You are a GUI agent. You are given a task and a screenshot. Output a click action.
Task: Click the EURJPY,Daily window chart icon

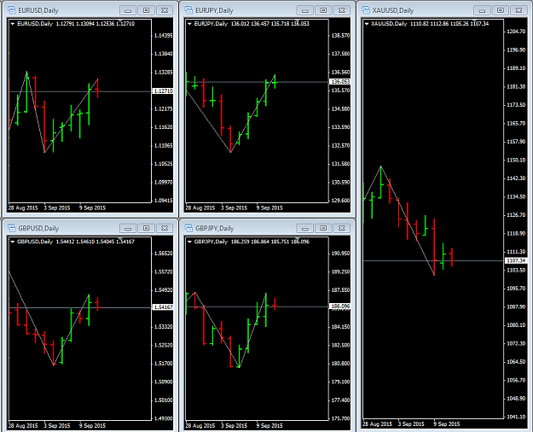coord(188,10)
